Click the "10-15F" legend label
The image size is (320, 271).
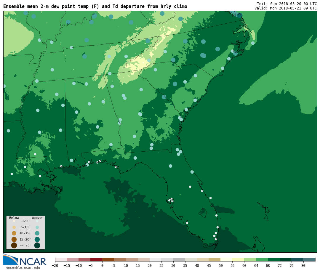pos(25,233)
